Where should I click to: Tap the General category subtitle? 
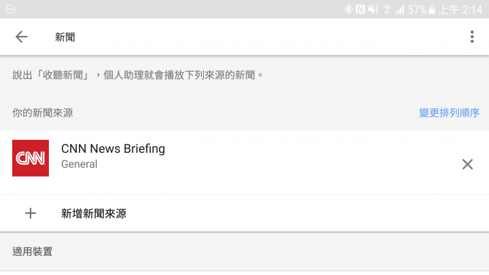[79, 164]
